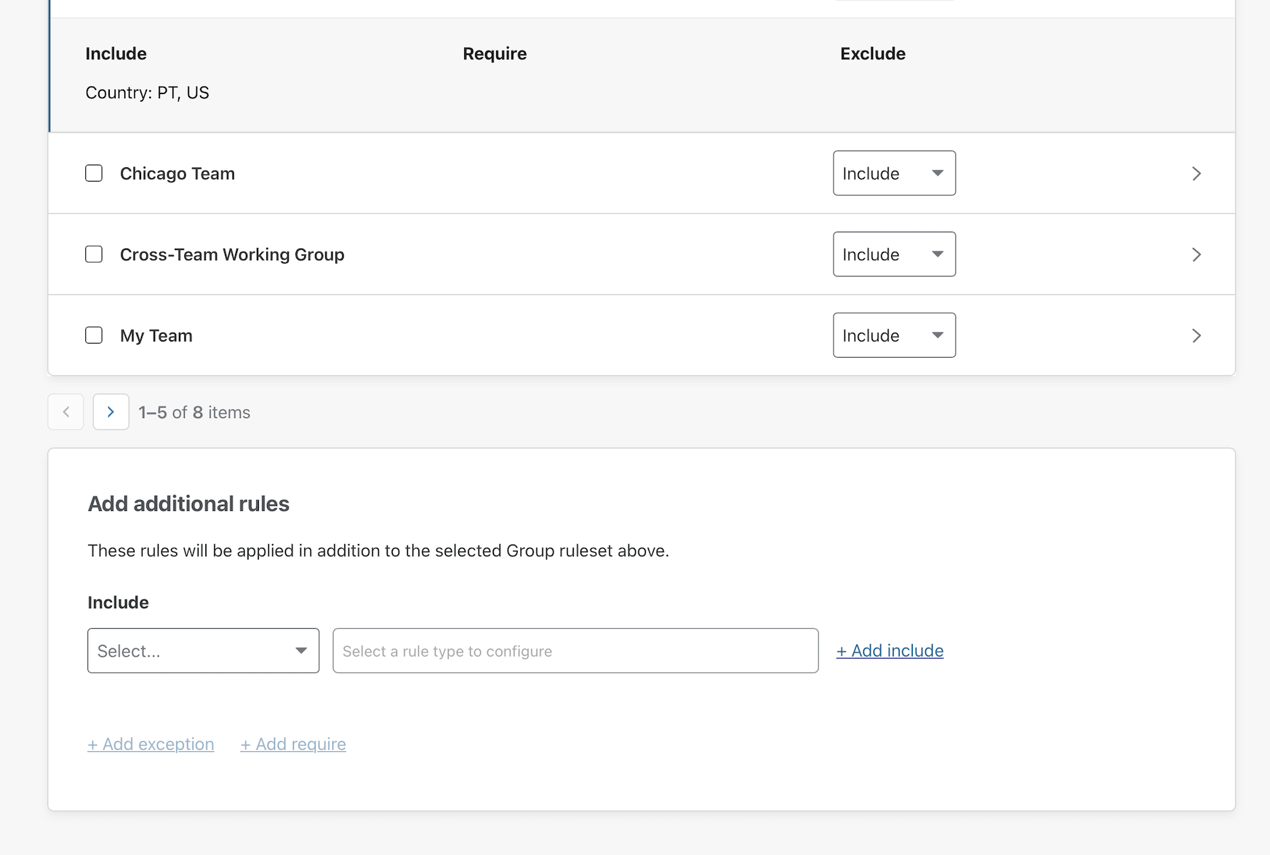The width and height of the screenshot is (1270, 855).
Task: Click the Cross-Team Working Group name
Action: pos(232,255)
